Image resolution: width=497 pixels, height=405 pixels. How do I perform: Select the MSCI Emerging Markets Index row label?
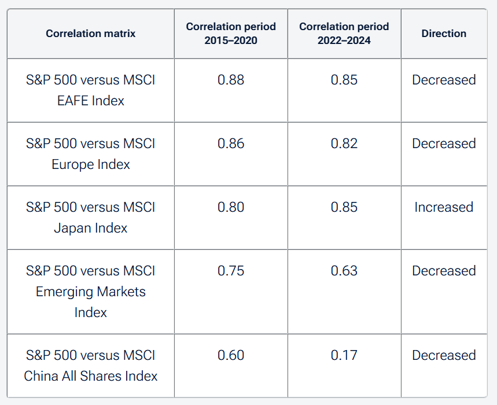91,292
